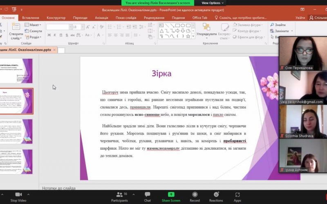Select the first slide thumbnail

click(16, 71)
